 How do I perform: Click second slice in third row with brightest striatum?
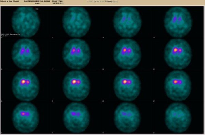(77, 86)
